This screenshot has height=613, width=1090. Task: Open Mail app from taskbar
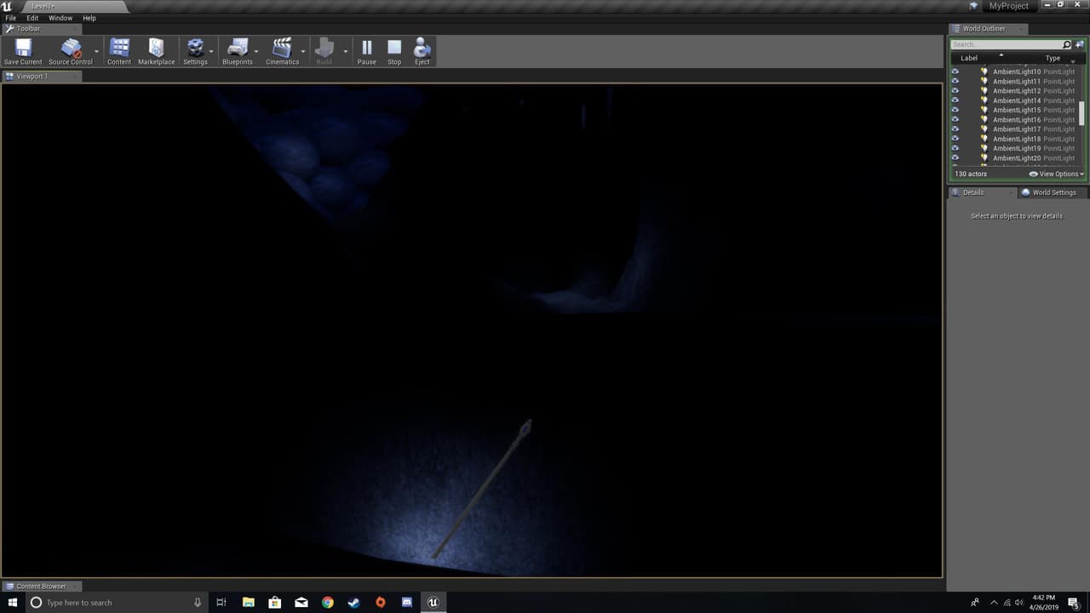[301, 603]
